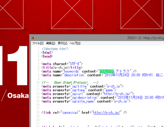Click the game content value
Image resolution: width=164 pixels, height=127 pixels.
click(109, 90)
